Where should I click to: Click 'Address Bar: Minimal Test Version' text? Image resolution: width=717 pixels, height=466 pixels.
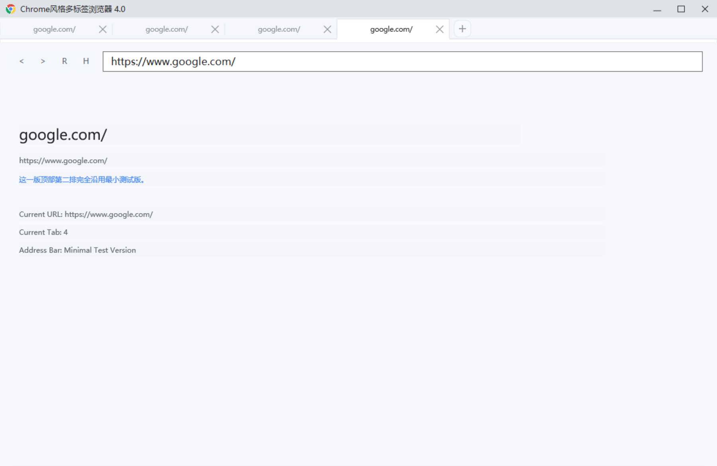[x=78, y=250]
